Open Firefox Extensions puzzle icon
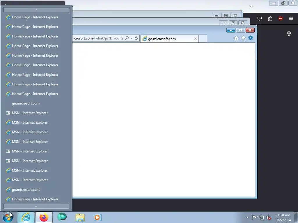The height and width of the screenshot is (223, 298). pos(270,19)
